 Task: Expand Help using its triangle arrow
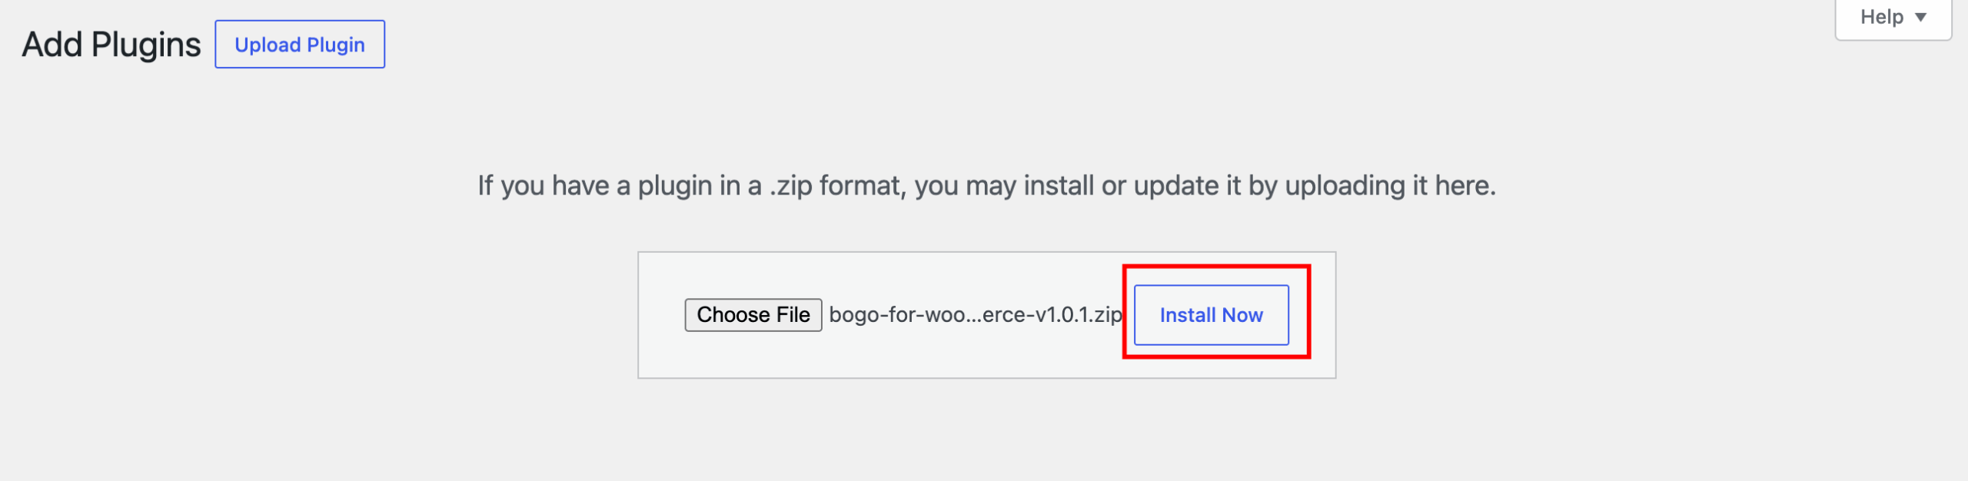[1920, 18]
